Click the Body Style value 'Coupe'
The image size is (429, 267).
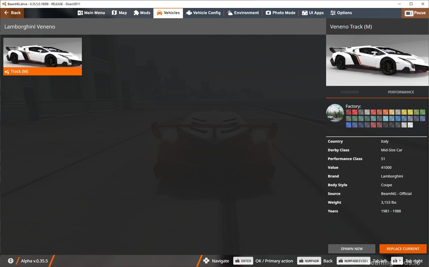(x=386, y=185)
